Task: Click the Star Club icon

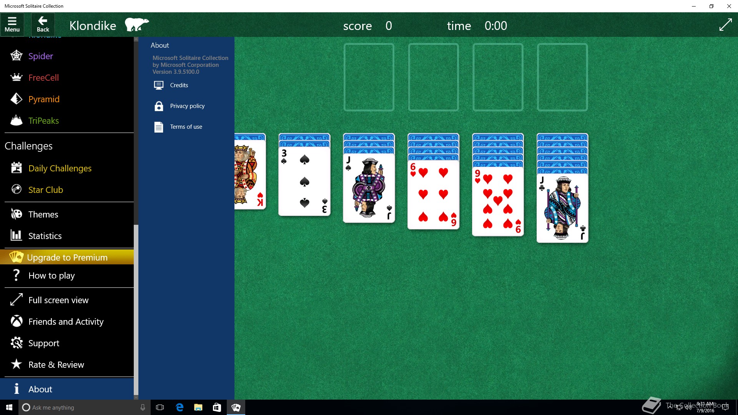Action: pos(16,189)
